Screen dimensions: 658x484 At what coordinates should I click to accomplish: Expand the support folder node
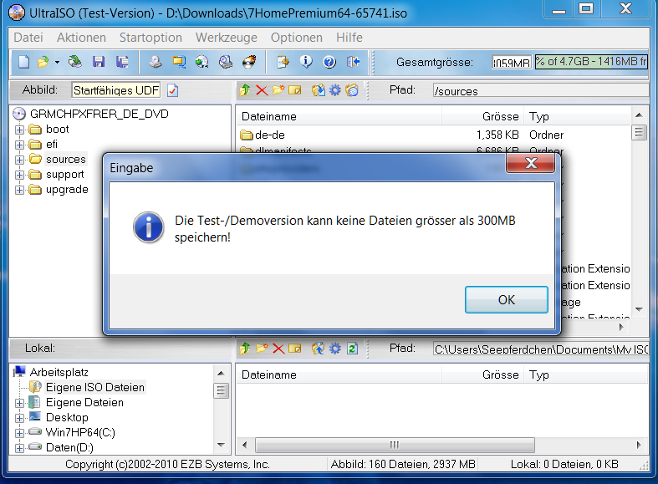pyautogui.click(x=19, y=175)
